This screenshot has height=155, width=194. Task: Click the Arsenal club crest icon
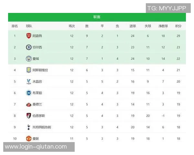pos(28,36)
